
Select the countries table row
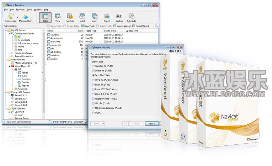pyautogui.click(x=102, y=35)
